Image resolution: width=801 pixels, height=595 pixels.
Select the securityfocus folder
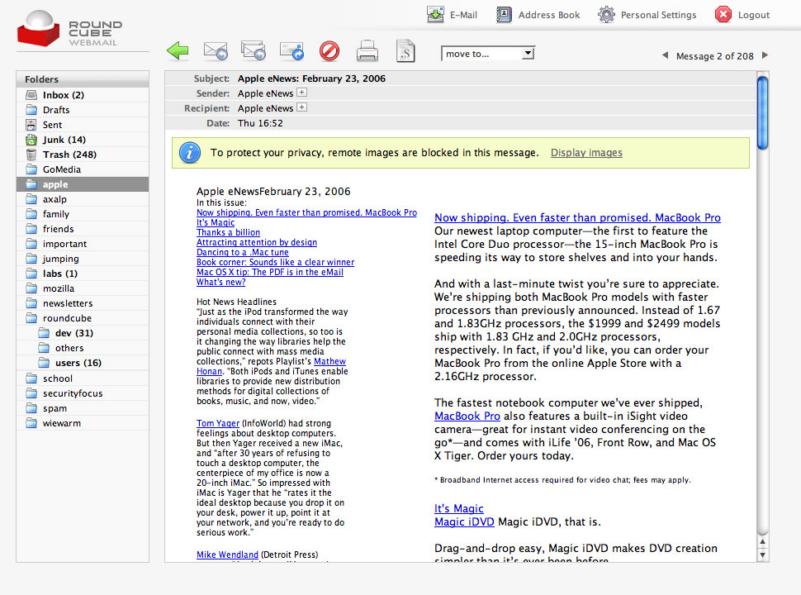pyautogui.click(x=83, y=393)
